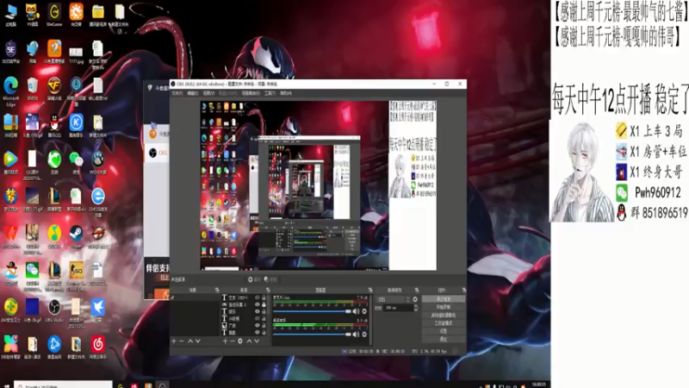The image size is (689, 388).
Task: Pop out the sources dock with its header icon
Action: (x=266, y=291)
